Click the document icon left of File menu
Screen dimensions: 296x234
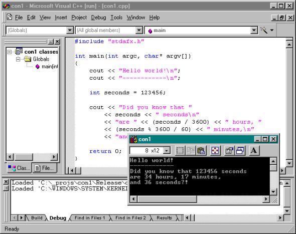tap(10, 18)
